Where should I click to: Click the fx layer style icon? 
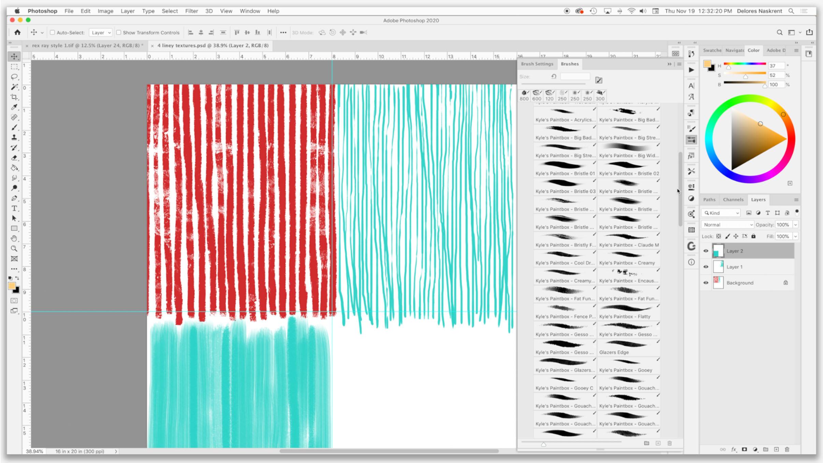(734, 449)
